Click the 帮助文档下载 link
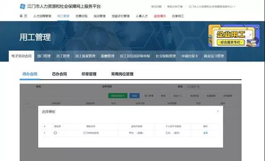Viewport: 265px width, 161px height. click(175, 7)
